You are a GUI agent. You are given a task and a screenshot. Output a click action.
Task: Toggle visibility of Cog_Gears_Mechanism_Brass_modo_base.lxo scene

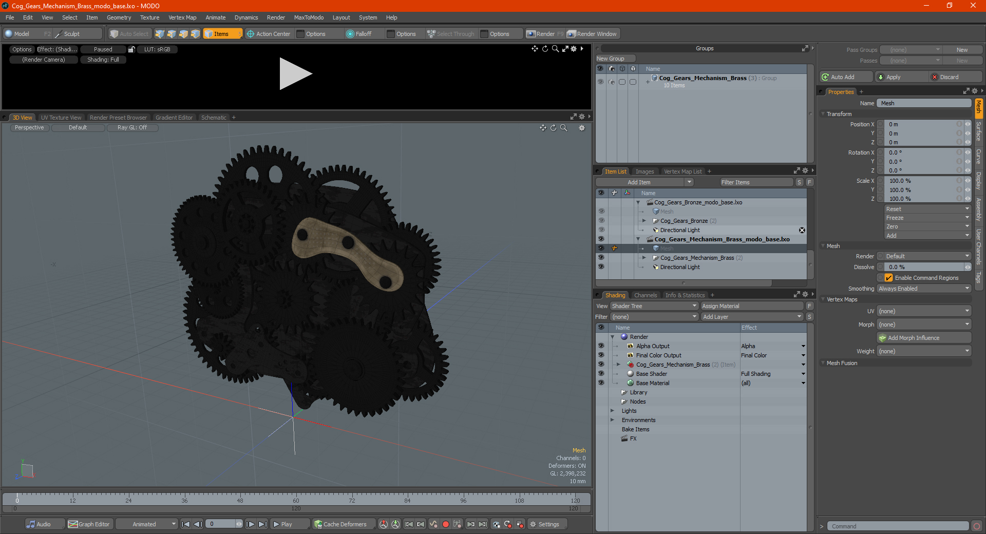pos(601,239)
